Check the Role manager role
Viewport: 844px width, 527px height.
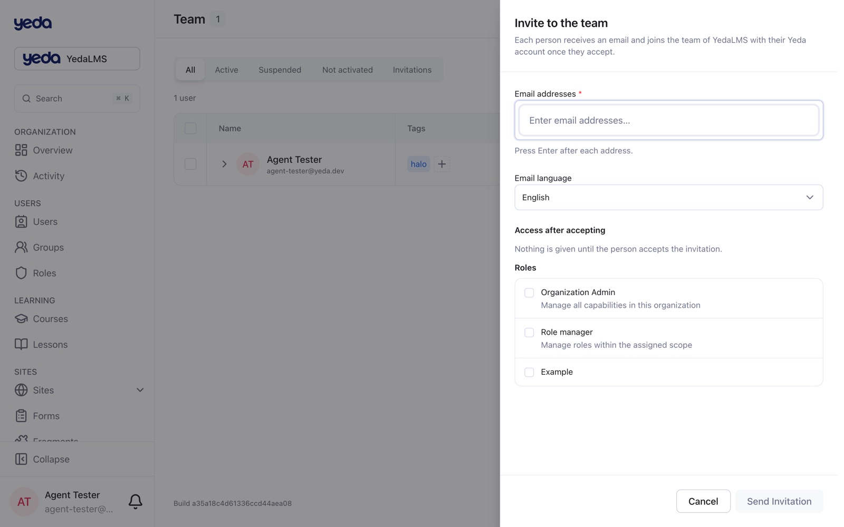pyautogui.click(x=529, y=333)
